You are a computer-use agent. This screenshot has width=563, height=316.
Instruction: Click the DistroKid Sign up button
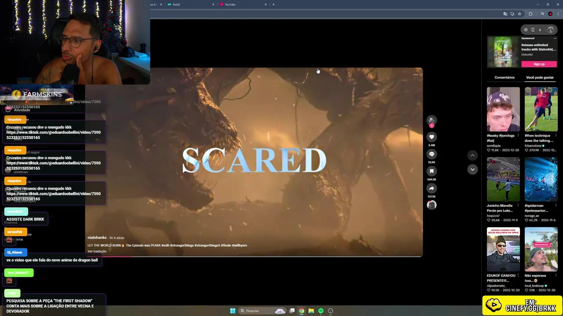(x=539, y=64)
